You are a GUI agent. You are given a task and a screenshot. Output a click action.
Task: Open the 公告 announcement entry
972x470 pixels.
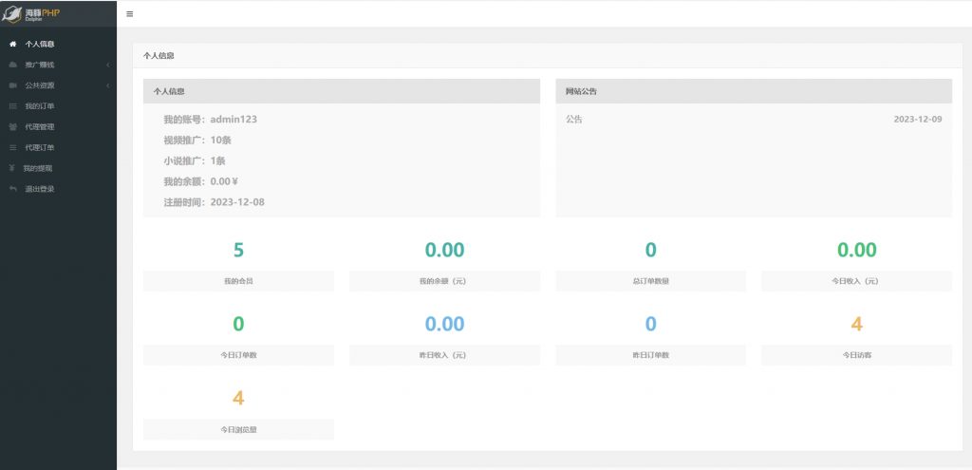574,120
